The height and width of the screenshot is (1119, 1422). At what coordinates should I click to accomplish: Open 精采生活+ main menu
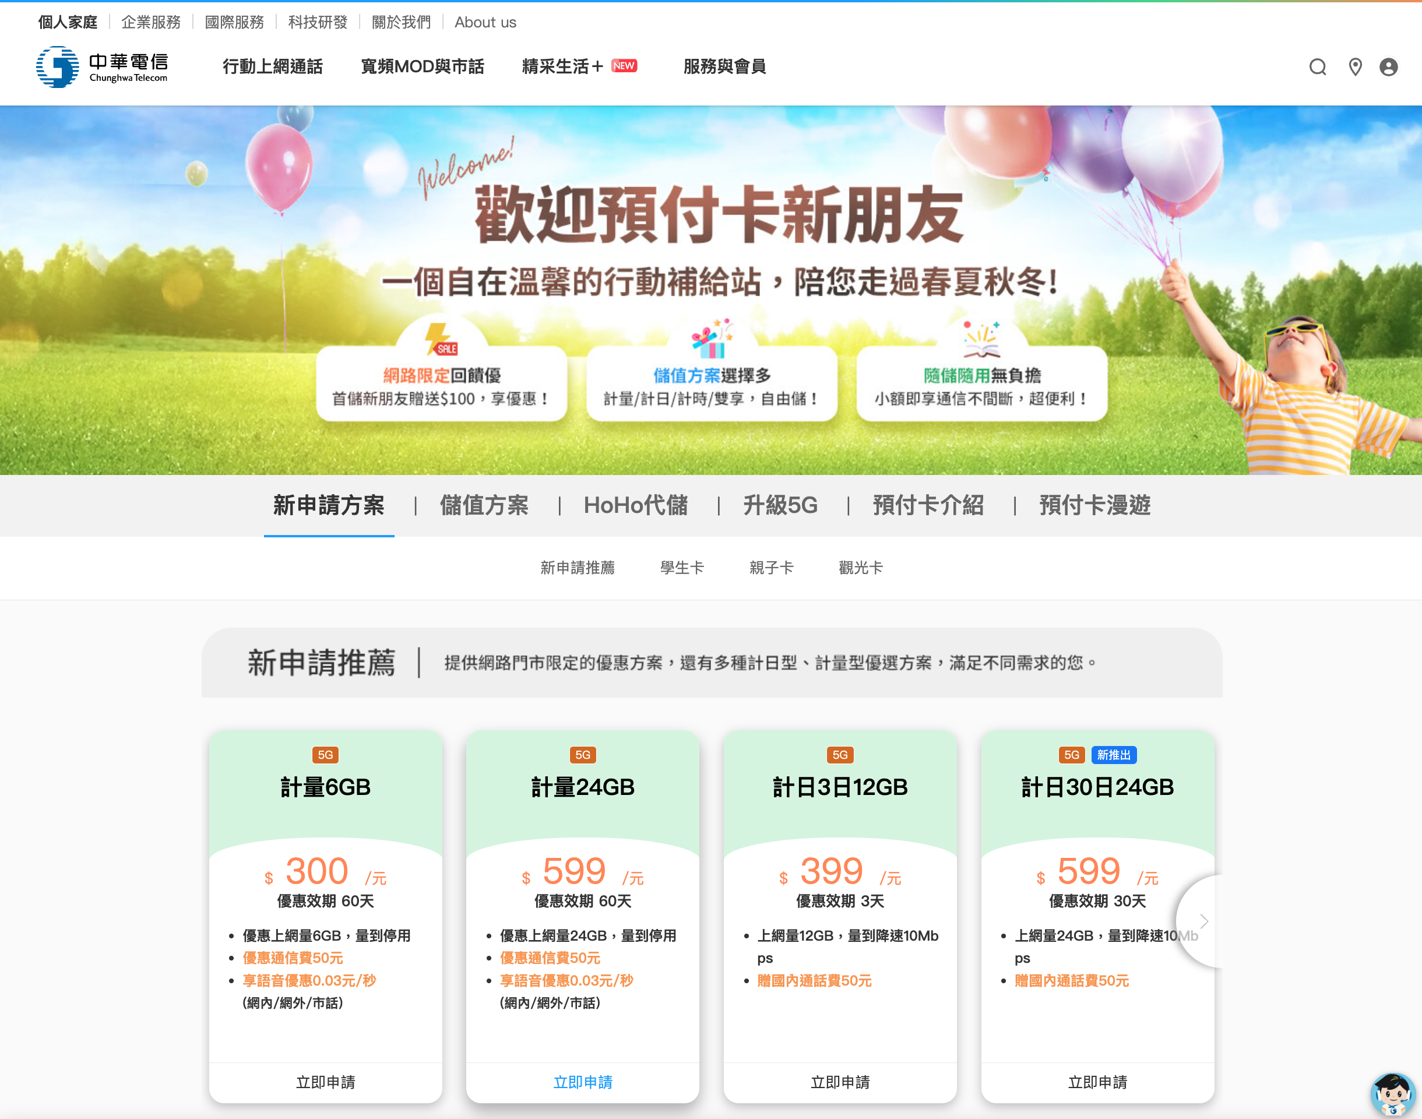(580, 66)
